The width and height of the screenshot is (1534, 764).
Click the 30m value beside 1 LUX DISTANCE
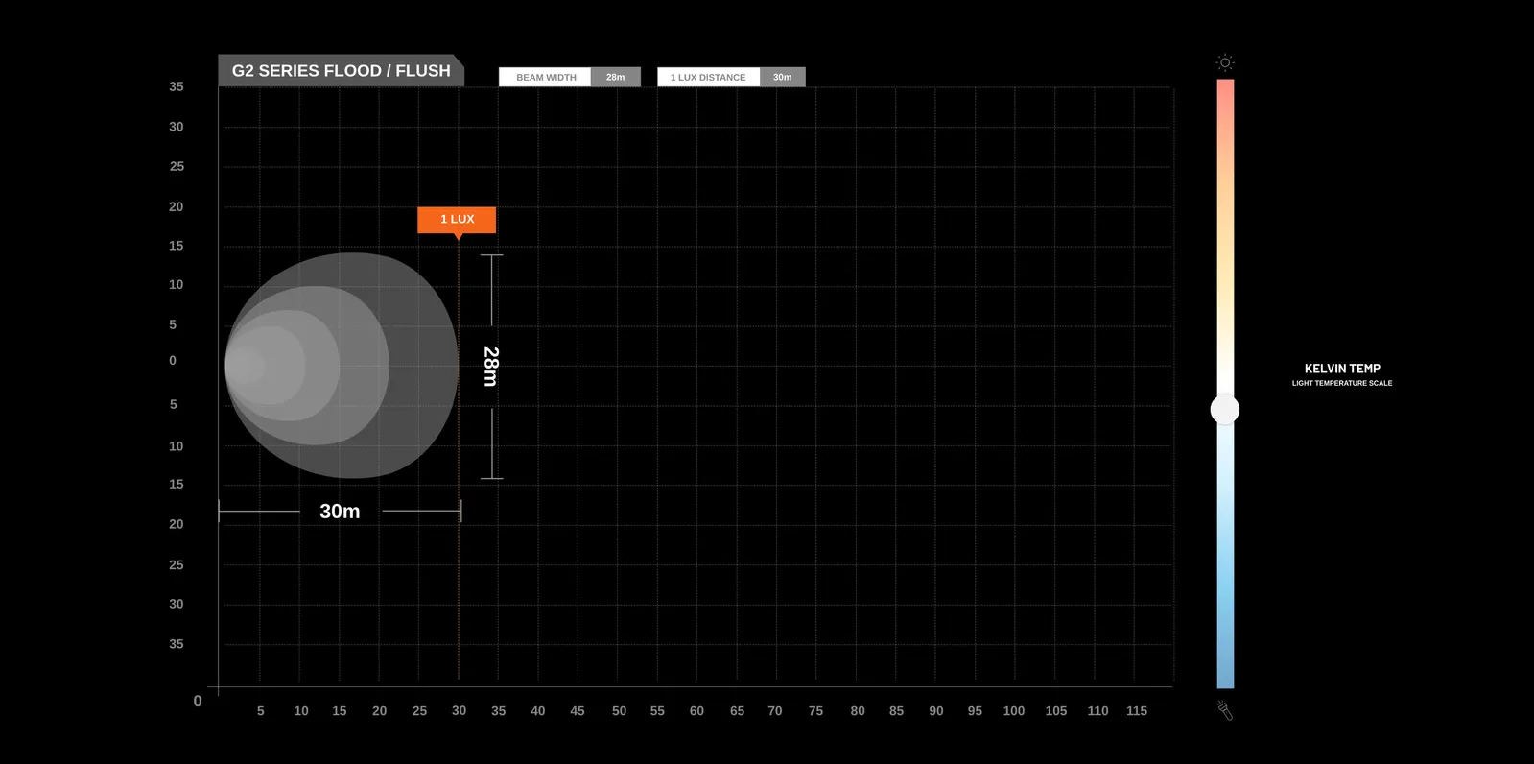[x=782, y=78]
